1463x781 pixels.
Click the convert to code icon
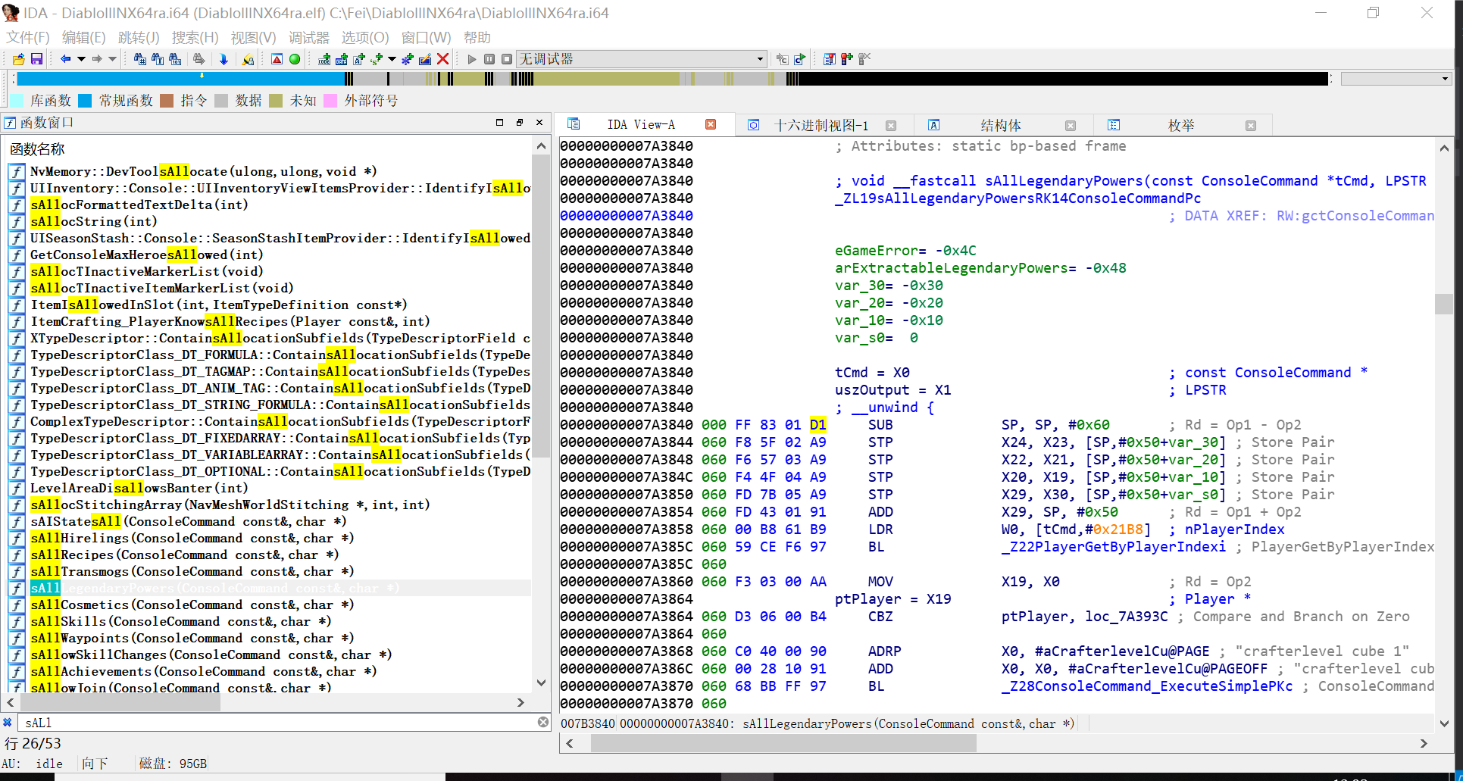(x=324, y=59)
